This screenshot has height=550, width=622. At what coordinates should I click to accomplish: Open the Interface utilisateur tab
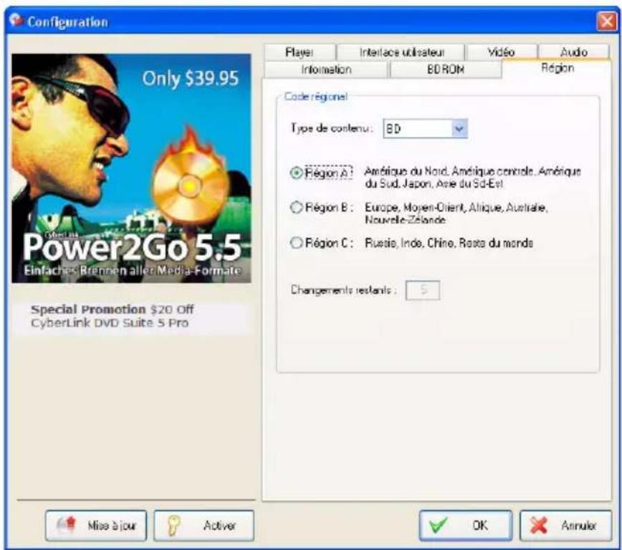(x=401, y=52)
